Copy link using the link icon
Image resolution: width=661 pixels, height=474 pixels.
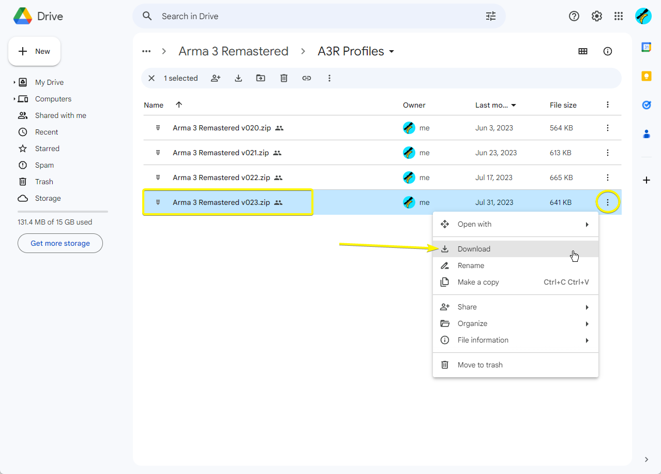[x=307, y=78]
